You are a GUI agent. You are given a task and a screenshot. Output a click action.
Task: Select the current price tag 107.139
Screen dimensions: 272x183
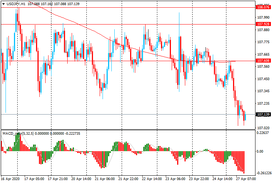coord(263,115)
